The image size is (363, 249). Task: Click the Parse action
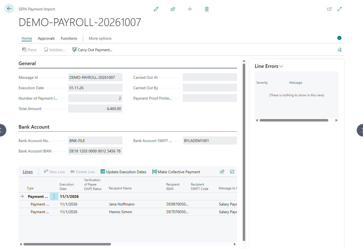tap(29, 50)
